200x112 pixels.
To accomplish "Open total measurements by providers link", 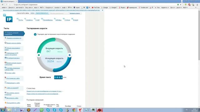I will (x=42, y=94).
